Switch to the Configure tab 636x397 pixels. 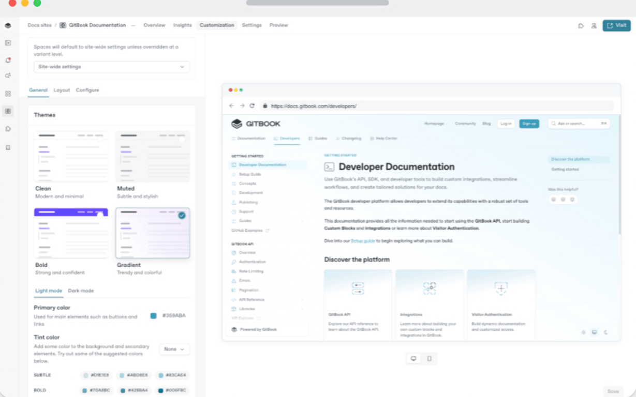click(87, 90)
